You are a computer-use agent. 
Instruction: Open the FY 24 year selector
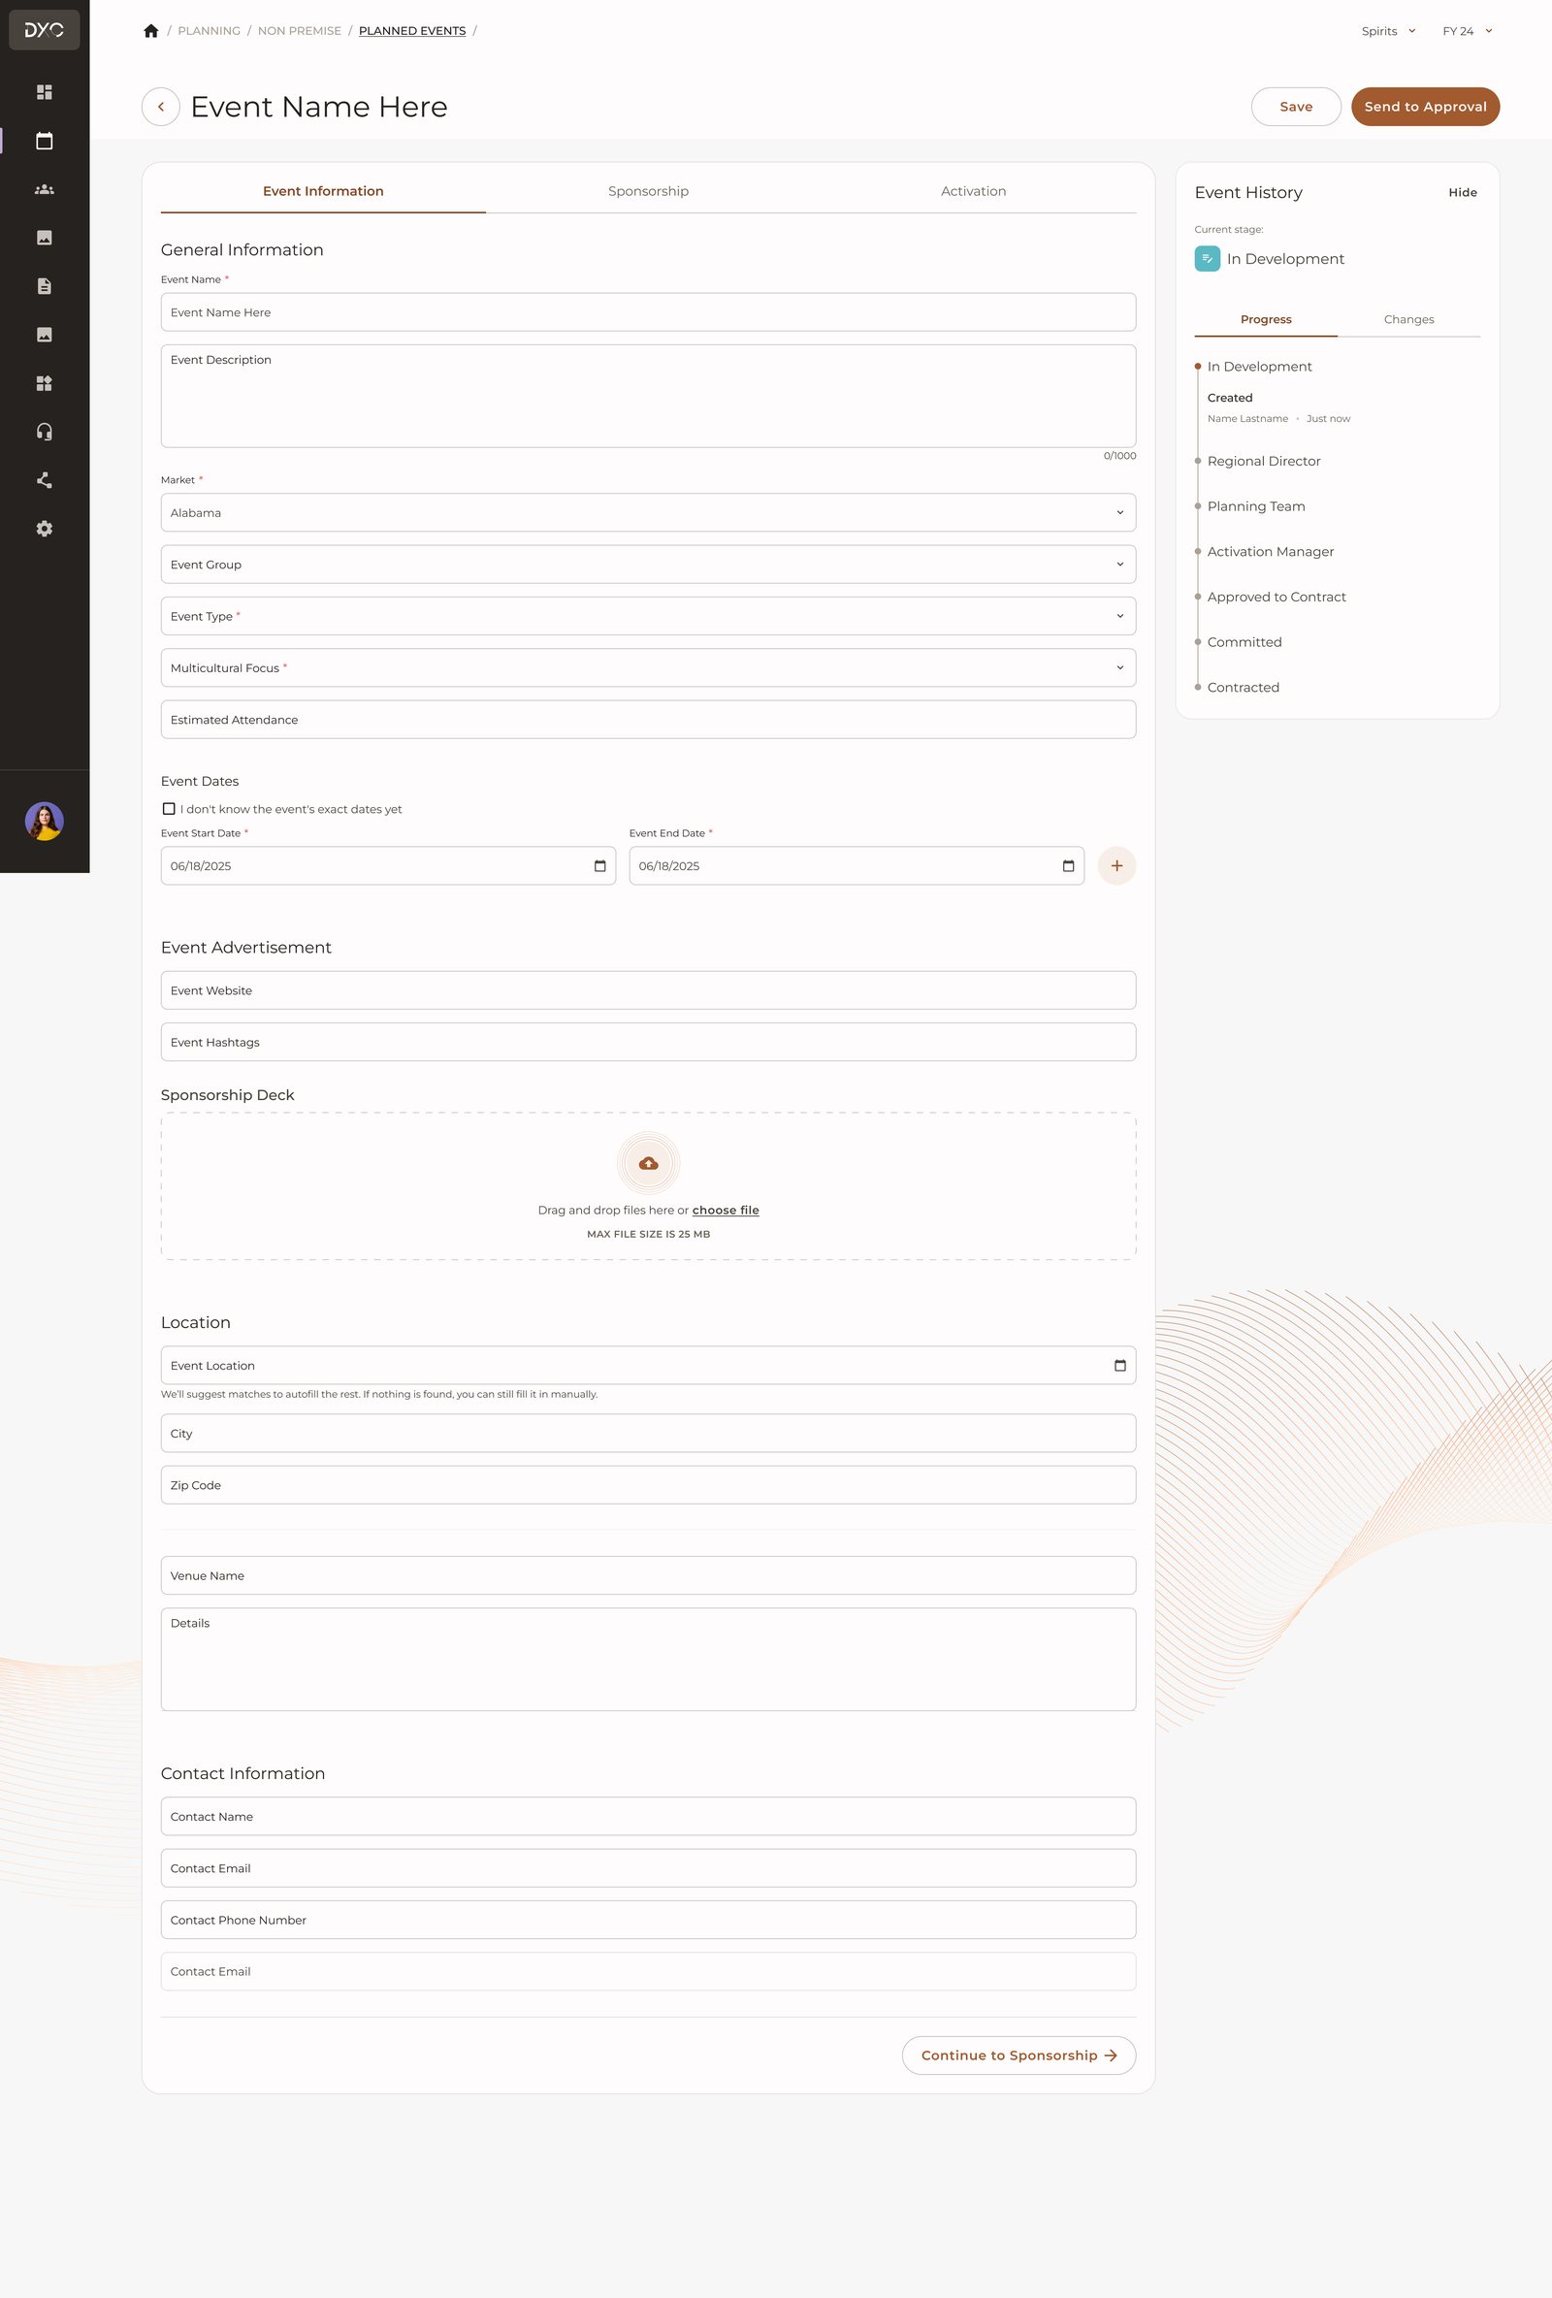click(1468, 31)
